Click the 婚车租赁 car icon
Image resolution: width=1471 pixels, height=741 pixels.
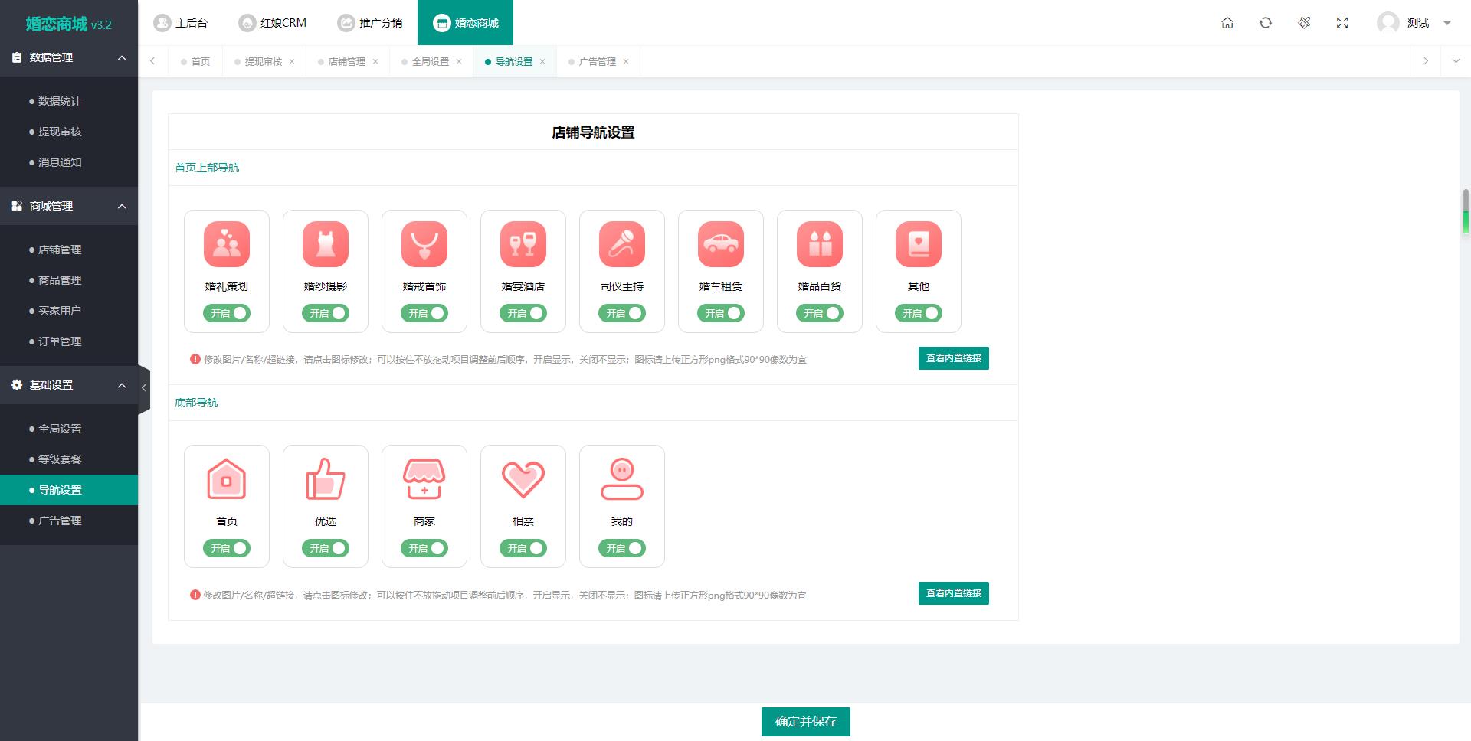tap(720, 243)
